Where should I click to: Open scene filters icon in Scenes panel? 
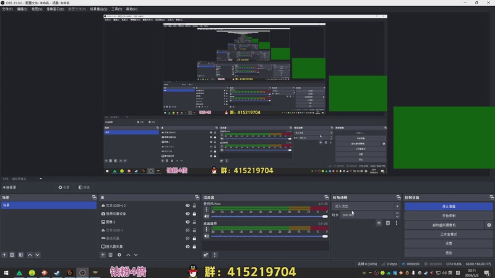21,255
